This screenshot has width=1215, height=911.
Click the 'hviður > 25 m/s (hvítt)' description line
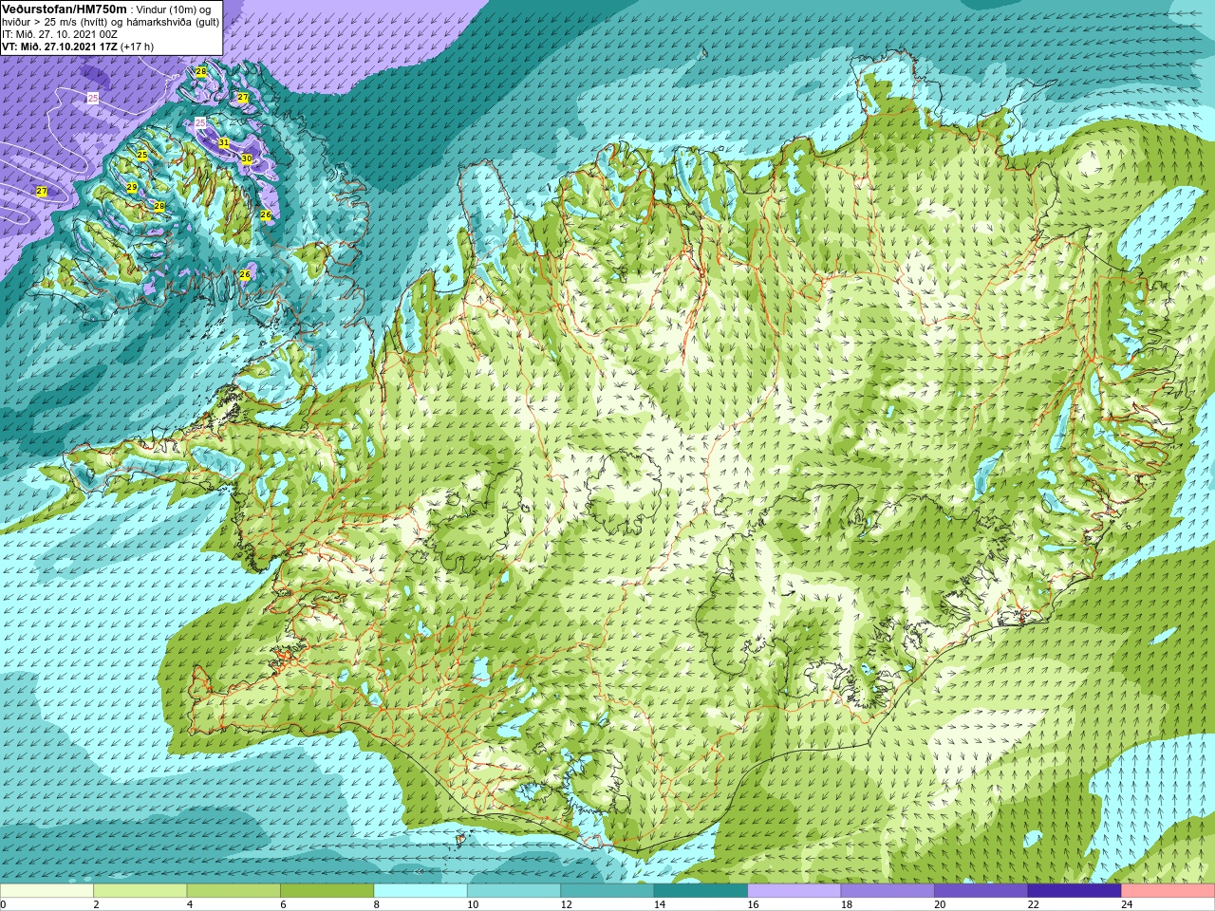click(55, 22)
